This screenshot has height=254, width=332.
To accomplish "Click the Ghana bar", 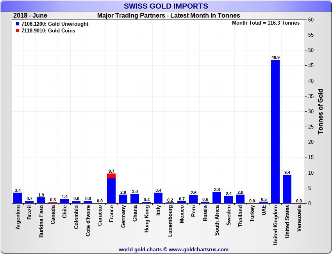I will 135,199.
